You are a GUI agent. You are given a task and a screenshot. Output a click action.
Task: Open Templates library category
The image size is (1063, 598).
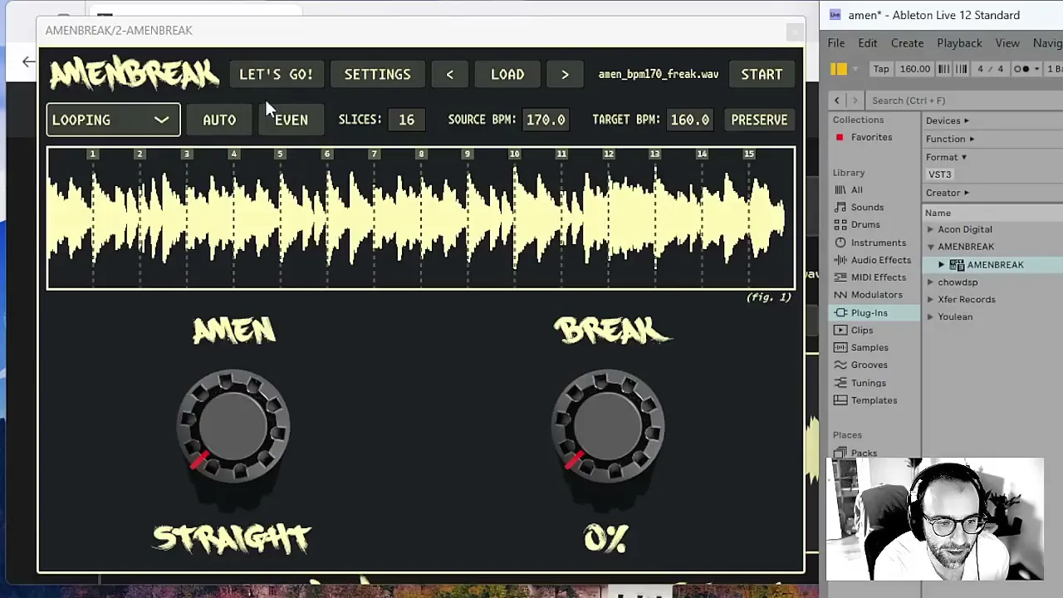[x=874, y=400]
